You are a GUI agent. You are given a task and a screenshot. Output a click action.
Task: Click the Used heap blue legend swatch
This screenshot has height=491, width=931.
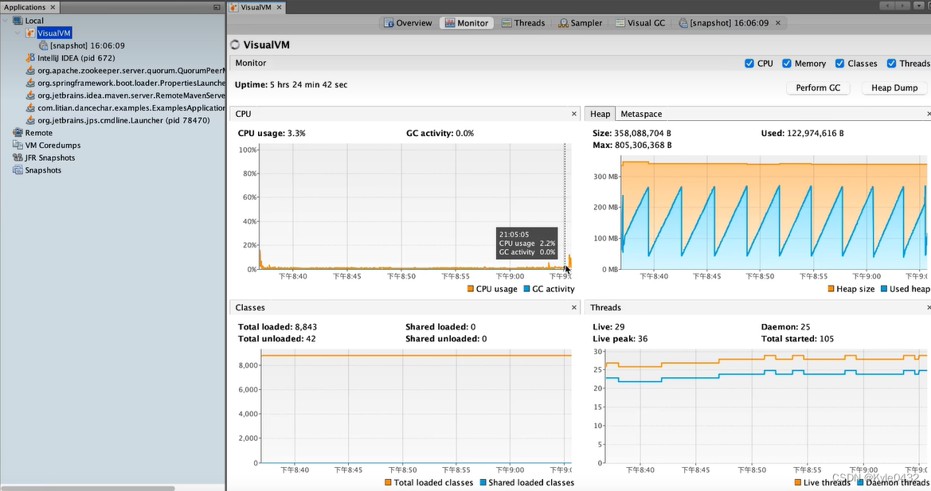click(x=883, y=289)
